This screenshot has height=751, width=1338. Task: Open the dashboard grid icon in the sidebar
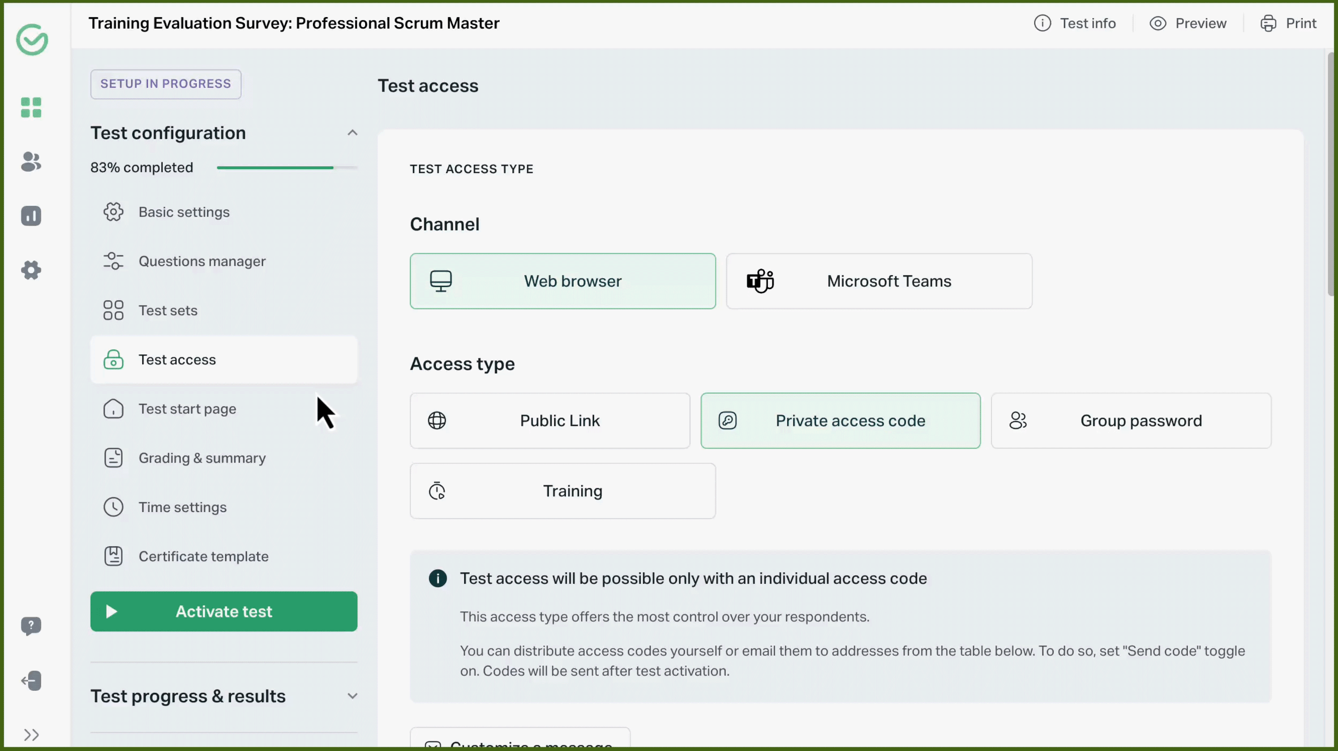point(31,108)
